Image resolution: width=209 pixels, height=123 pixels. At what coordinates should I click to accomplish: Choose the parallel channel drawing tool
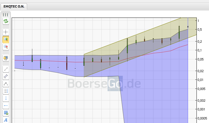click(6, 76)
